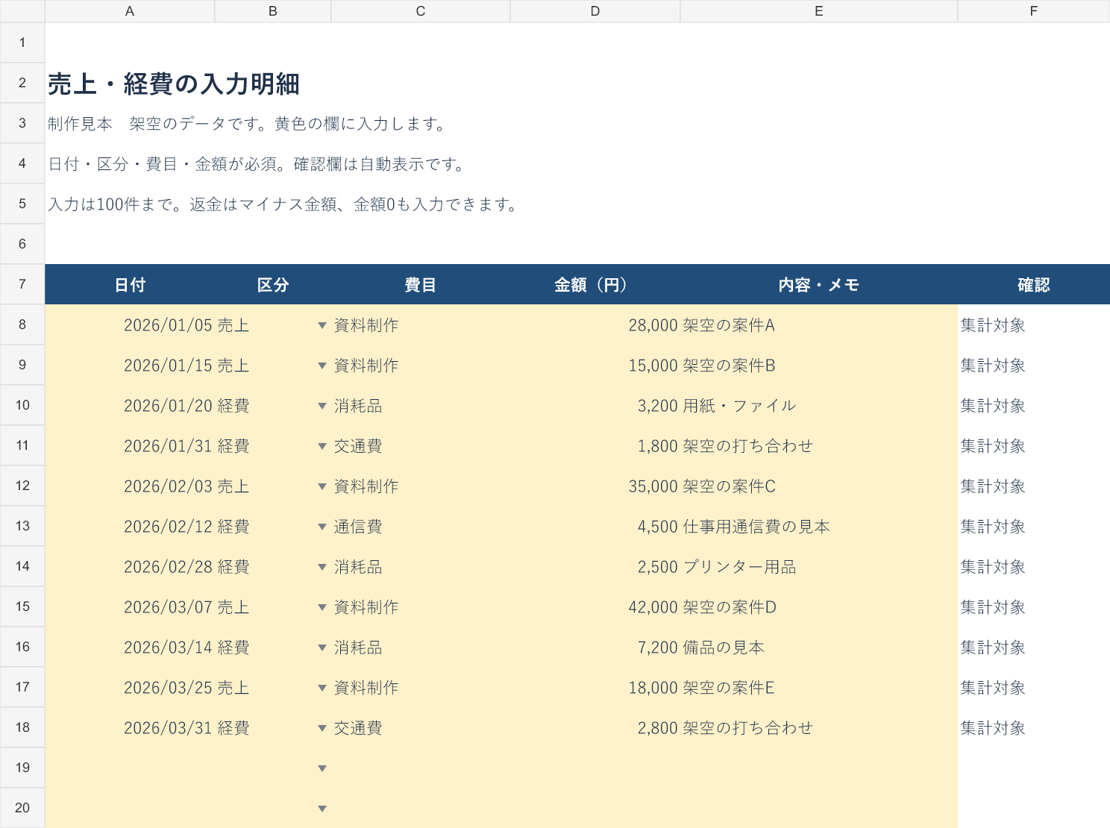Click the dropdown arrow in the 2026/02/12 row

pos(322,527)
